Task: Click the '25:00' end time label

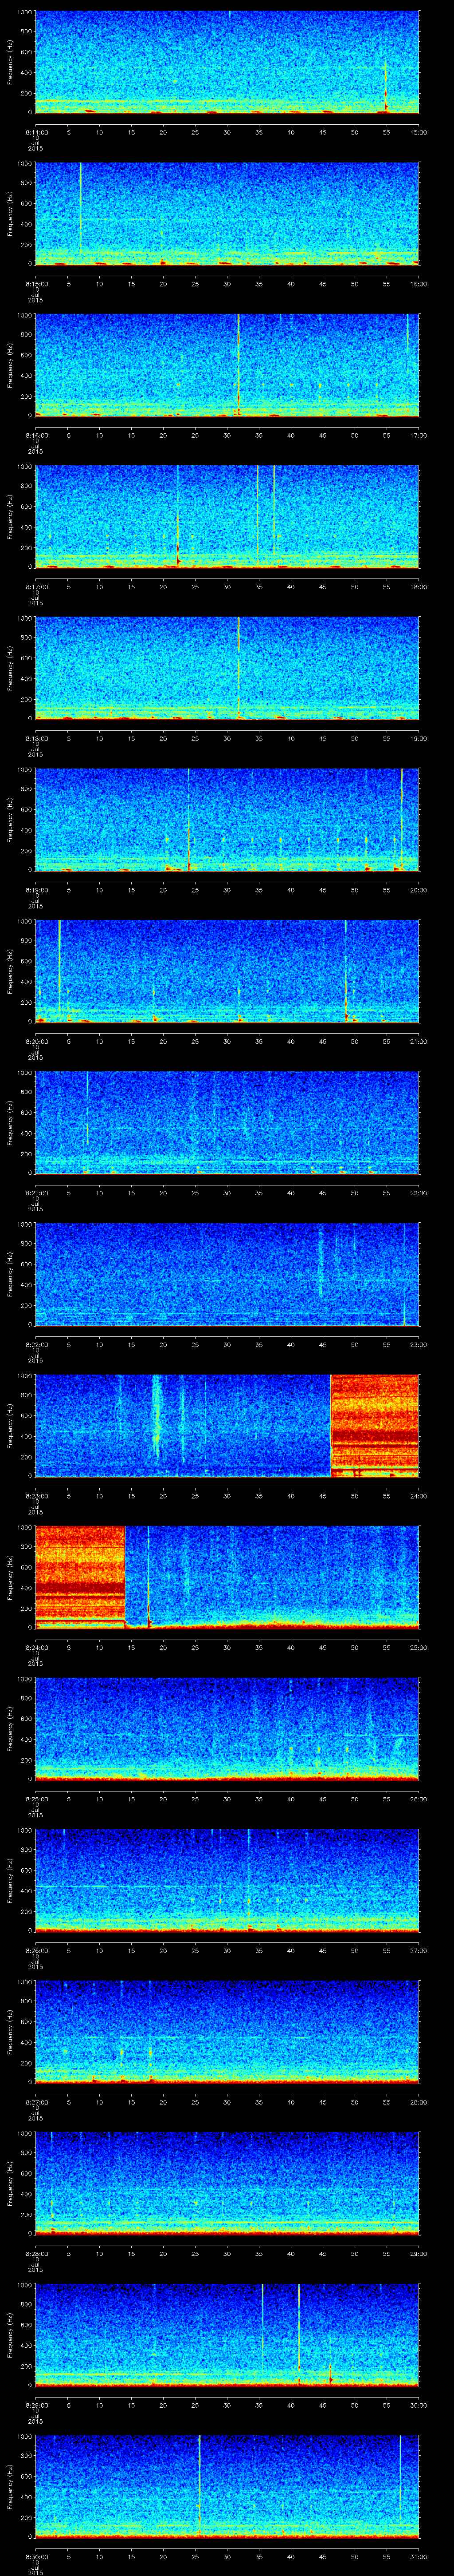Action: pyautogui.click(x=419, y=1647)
